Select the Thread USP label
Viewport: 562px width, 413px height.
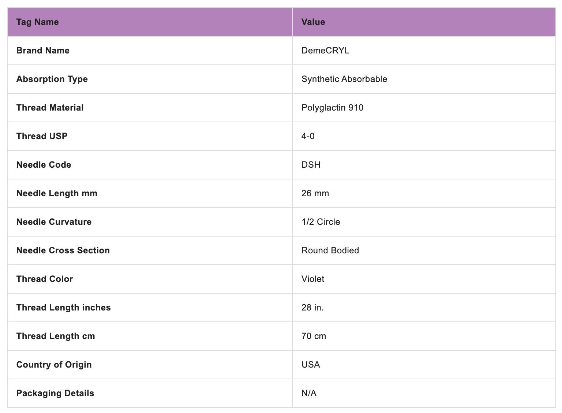click(x=42, y=136)
